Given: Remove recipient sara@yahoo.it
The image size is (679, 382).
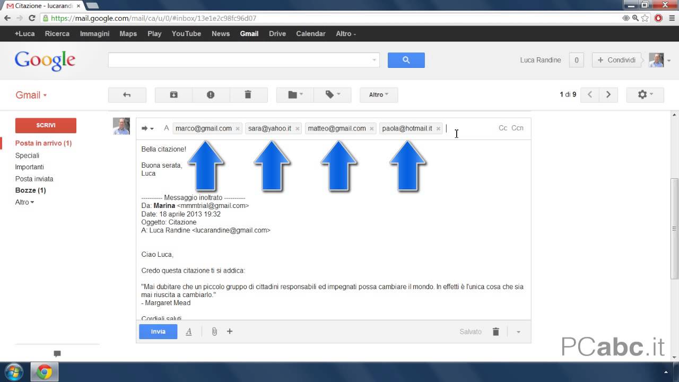Looking at the screenshot, I should pyautogui.click(x=298, y=129).
